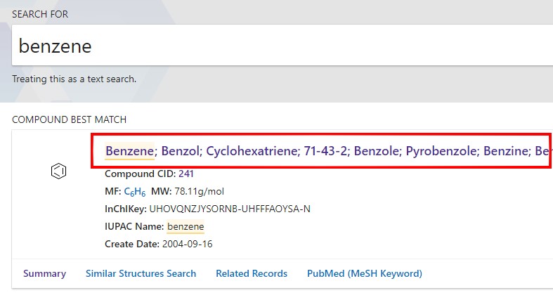Click the benzene hexagon structure thumbnail
Viewport: 553px width, 300px height.
pyautogui.click(x=59, y=171)
